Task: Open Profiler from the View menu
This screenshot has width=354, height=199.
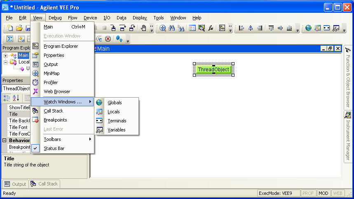Action: point(51,82)
